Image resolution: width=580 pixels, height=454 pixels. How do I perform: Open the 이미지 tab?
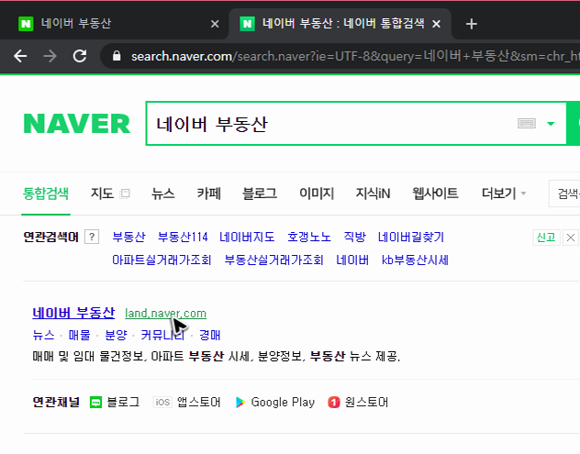[317, 194]
